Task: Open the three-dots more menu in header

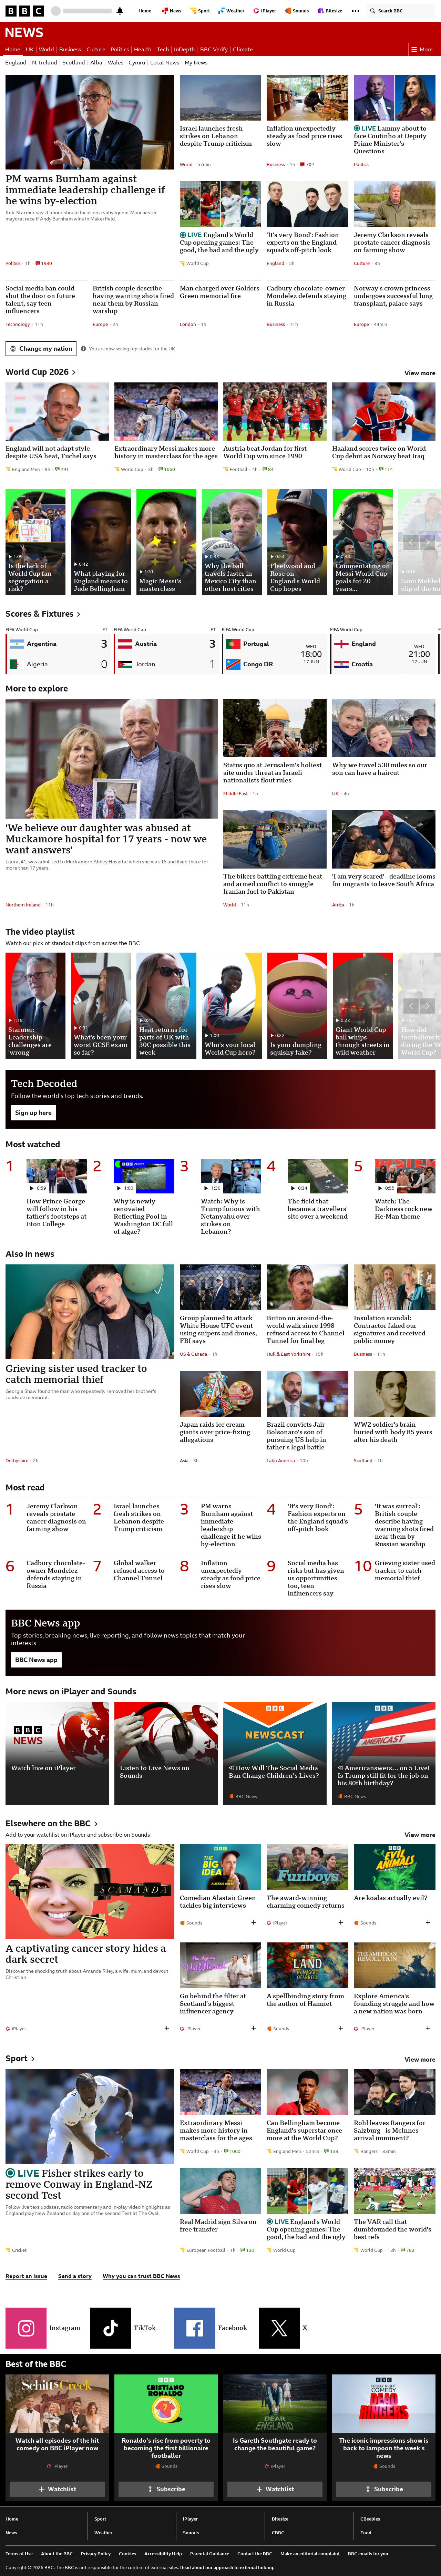Action: click(x=355, y=11)
